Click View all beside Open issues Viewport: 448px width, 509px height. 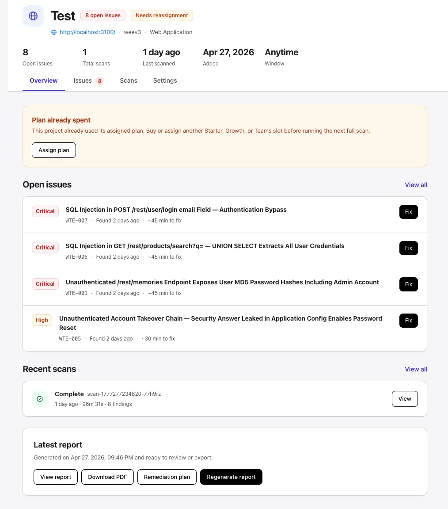click(x=416, y=185)
